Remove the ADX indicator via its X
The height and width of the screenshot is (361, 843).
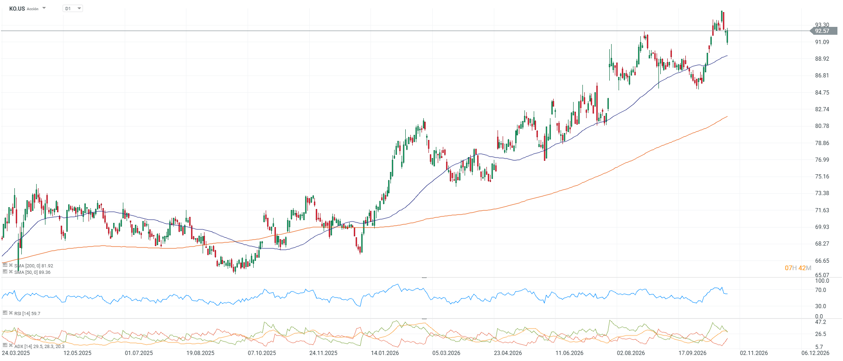click(11, 345)
